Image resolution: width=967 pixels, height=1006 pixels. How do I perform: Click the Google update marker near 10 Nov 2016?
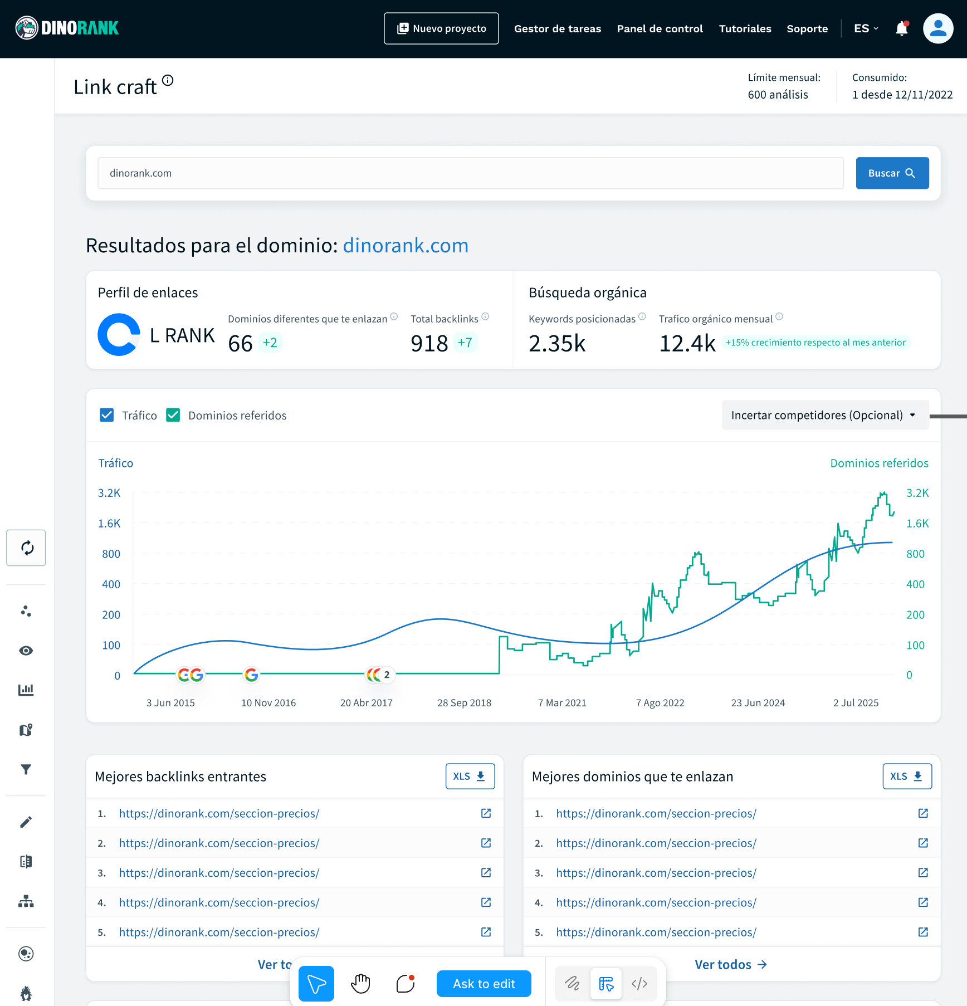click(251, 675)
